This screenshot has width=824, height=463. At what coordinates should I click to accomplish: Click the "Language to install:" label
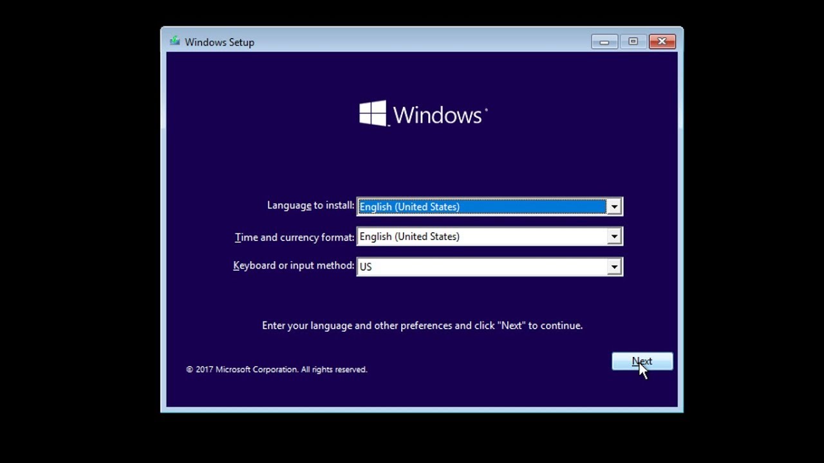click(x=310, y=205)
